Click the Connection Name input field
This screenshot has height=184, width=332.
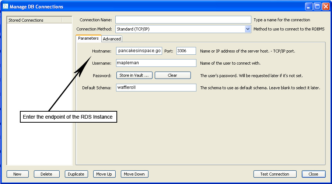(183, 20)
